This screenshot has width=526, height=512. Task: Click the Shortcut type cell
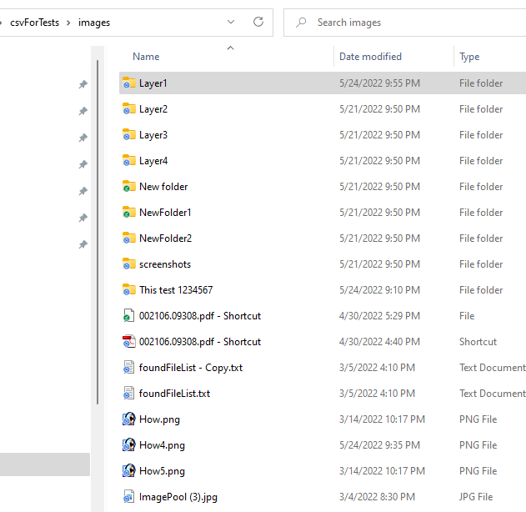click(x=478, y=342)
